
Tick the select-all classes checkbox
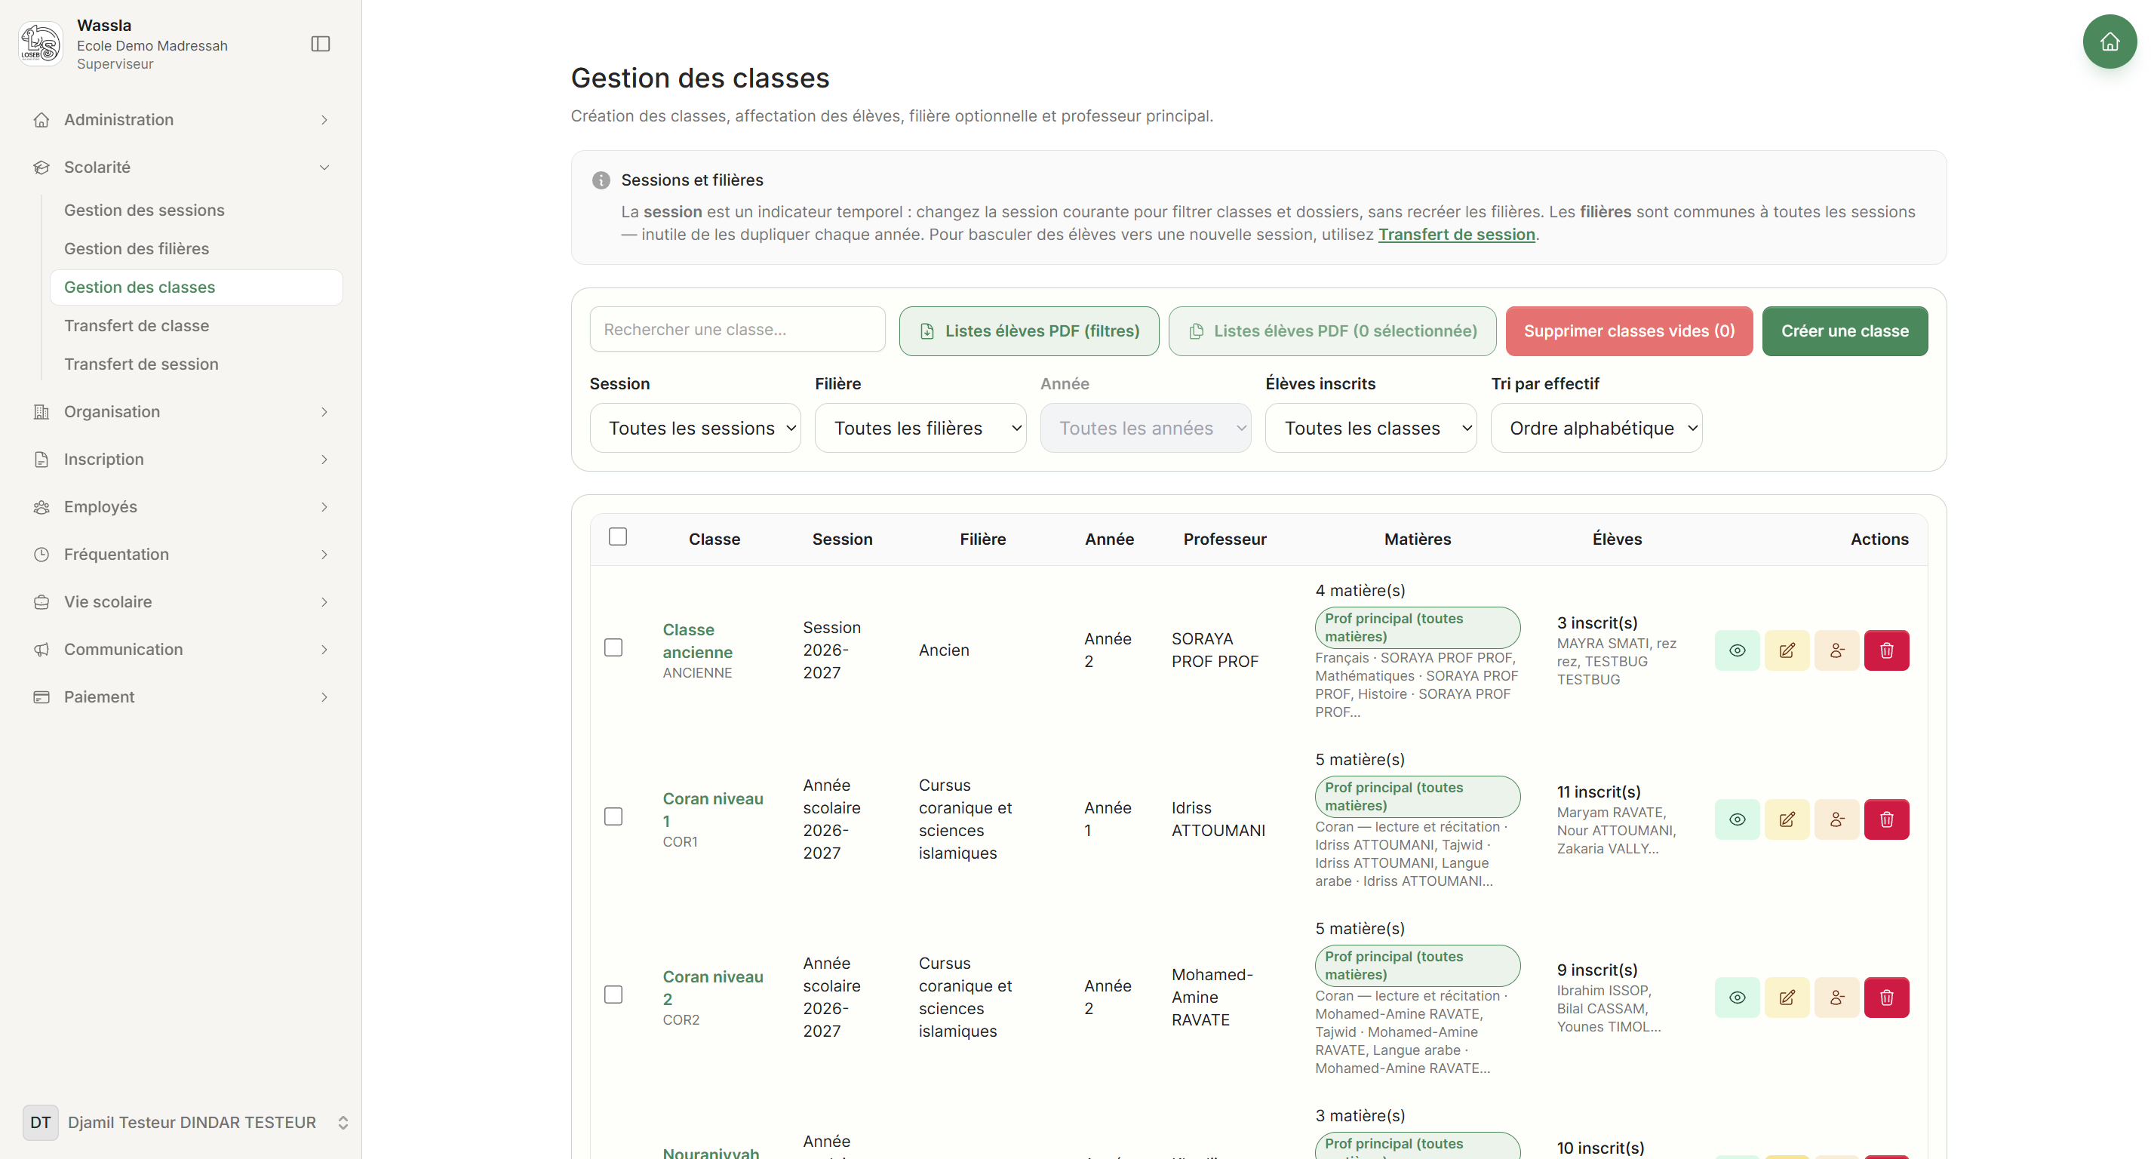point(618,536)
